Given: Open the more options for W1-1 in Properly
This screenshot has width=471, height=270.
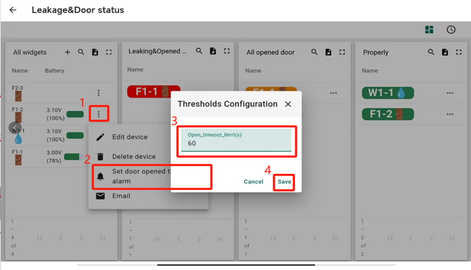Looking at the screenshot, I should click(450, 93).
